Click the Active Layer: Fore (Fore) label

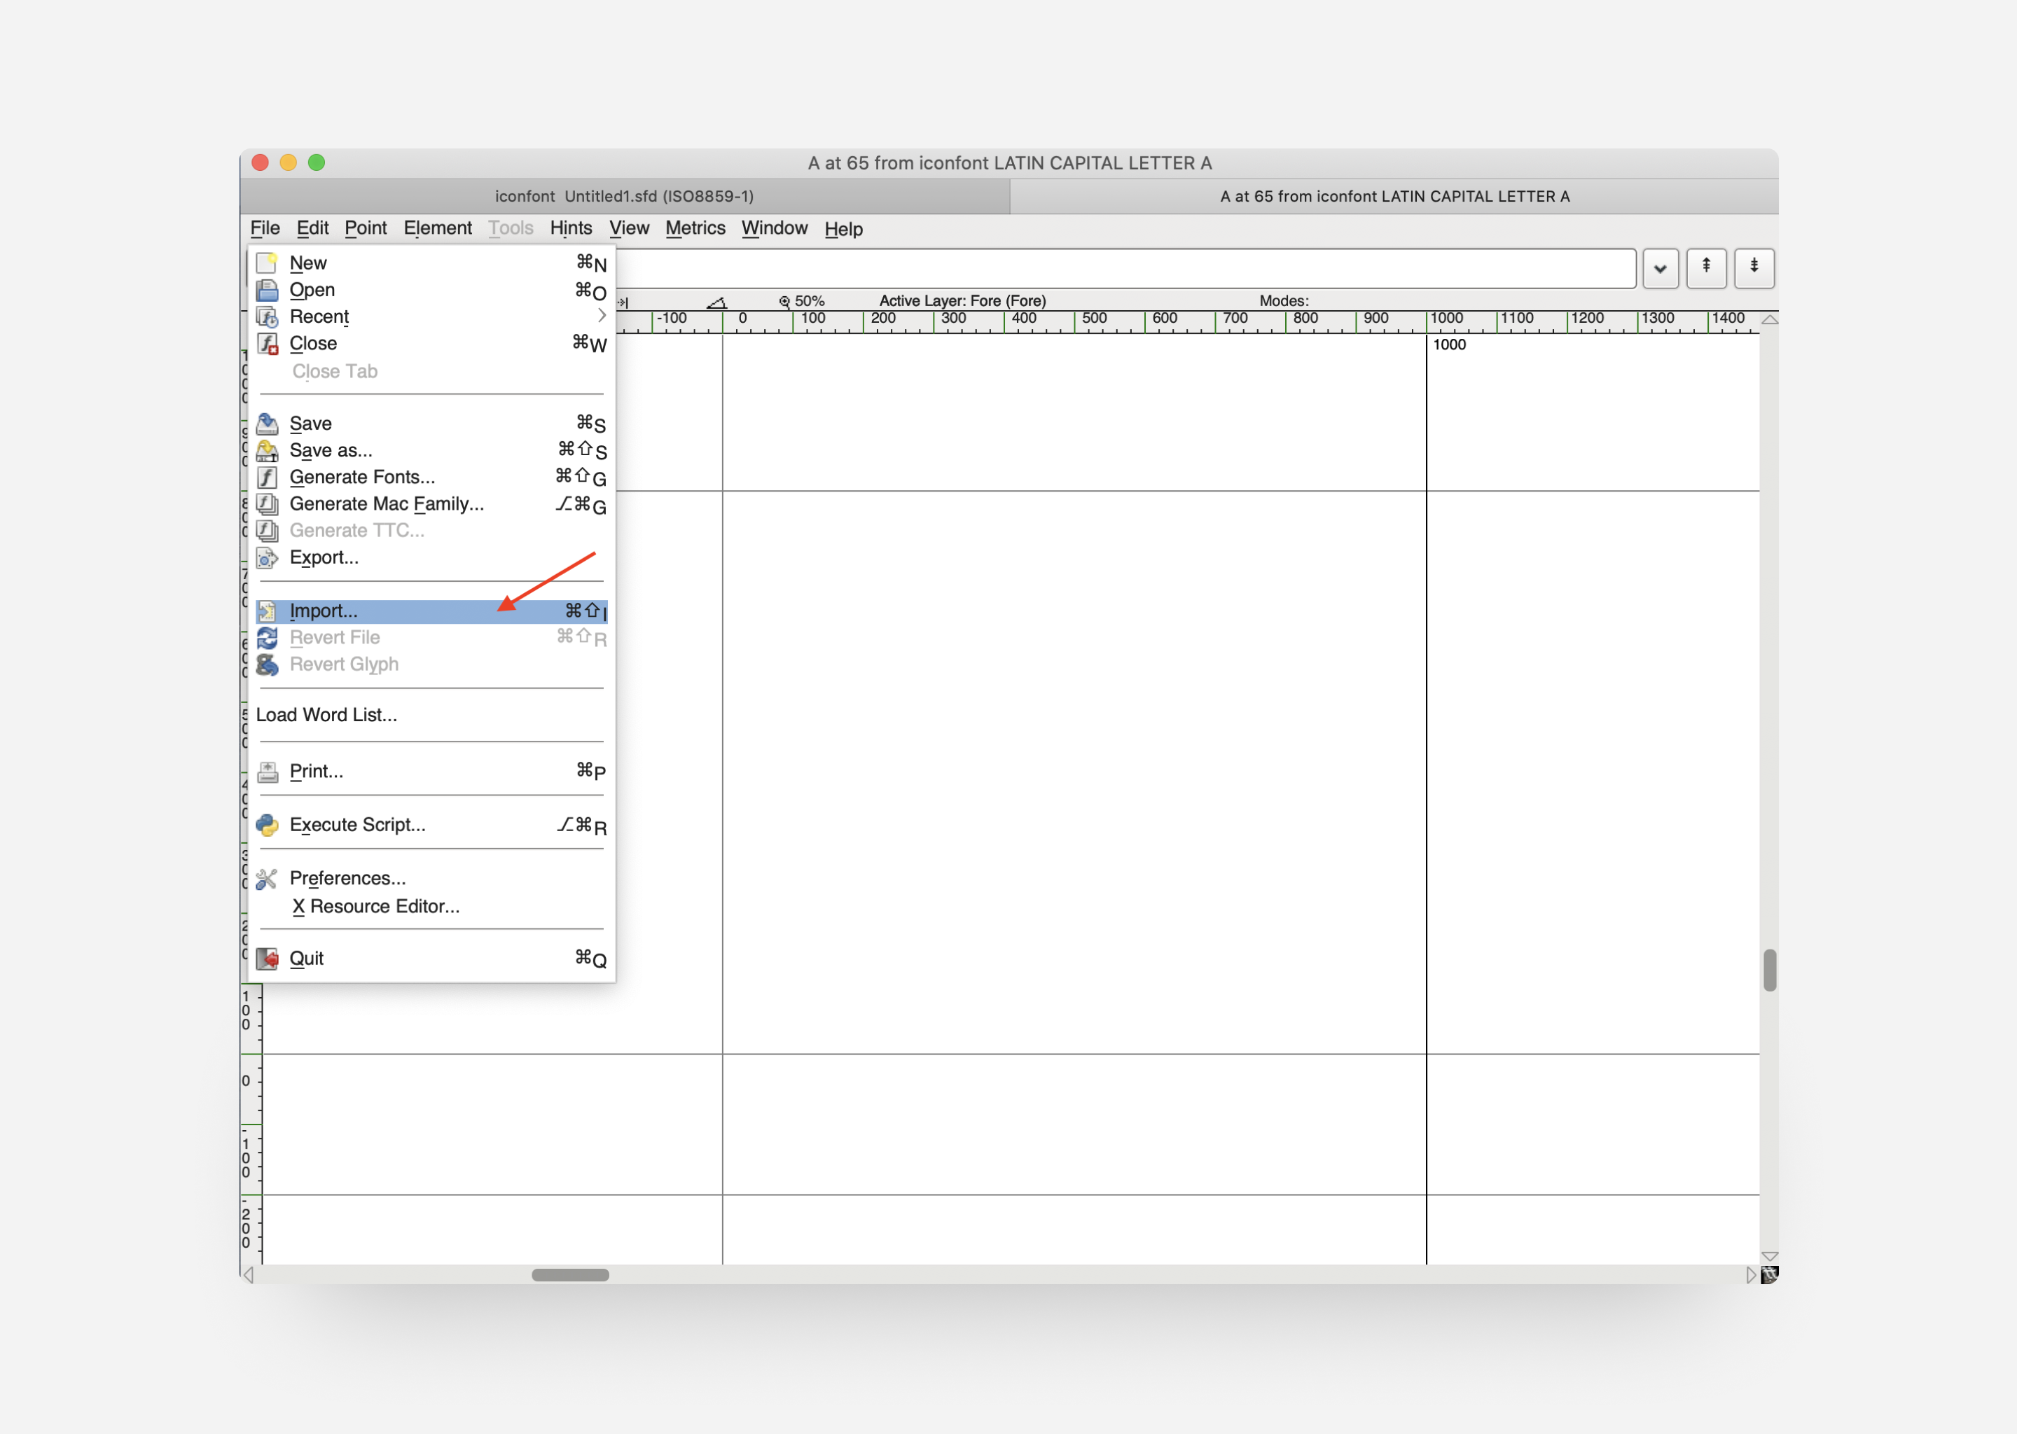[x=962, y=301]
